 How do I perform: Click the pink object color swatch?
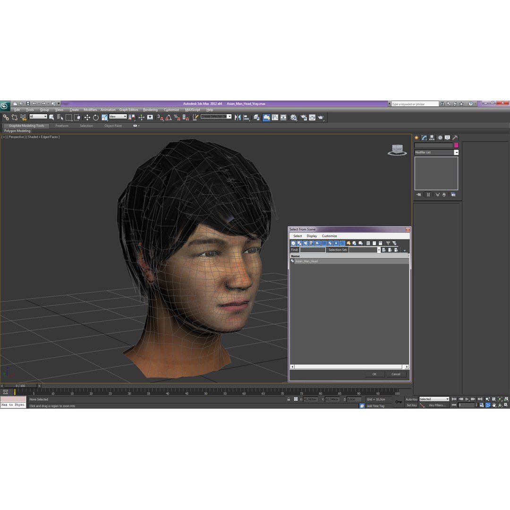pos(456,145)
